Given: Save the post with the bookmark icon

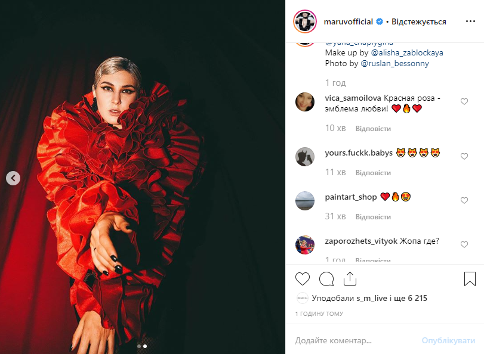Looking at the screenshot, I should click(x=470, y=279).
